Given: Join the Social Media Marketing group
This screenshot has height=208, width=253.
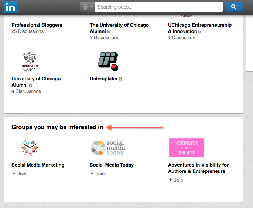Looking at the screenshot, I should (19, 174).
